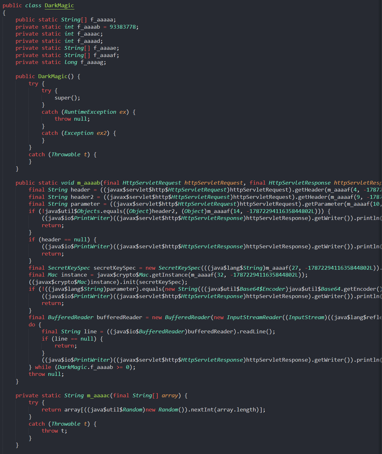The image size is (382, 454).
Task: Click 'throw null' after while loop
Action: click(x=46, y=374)
